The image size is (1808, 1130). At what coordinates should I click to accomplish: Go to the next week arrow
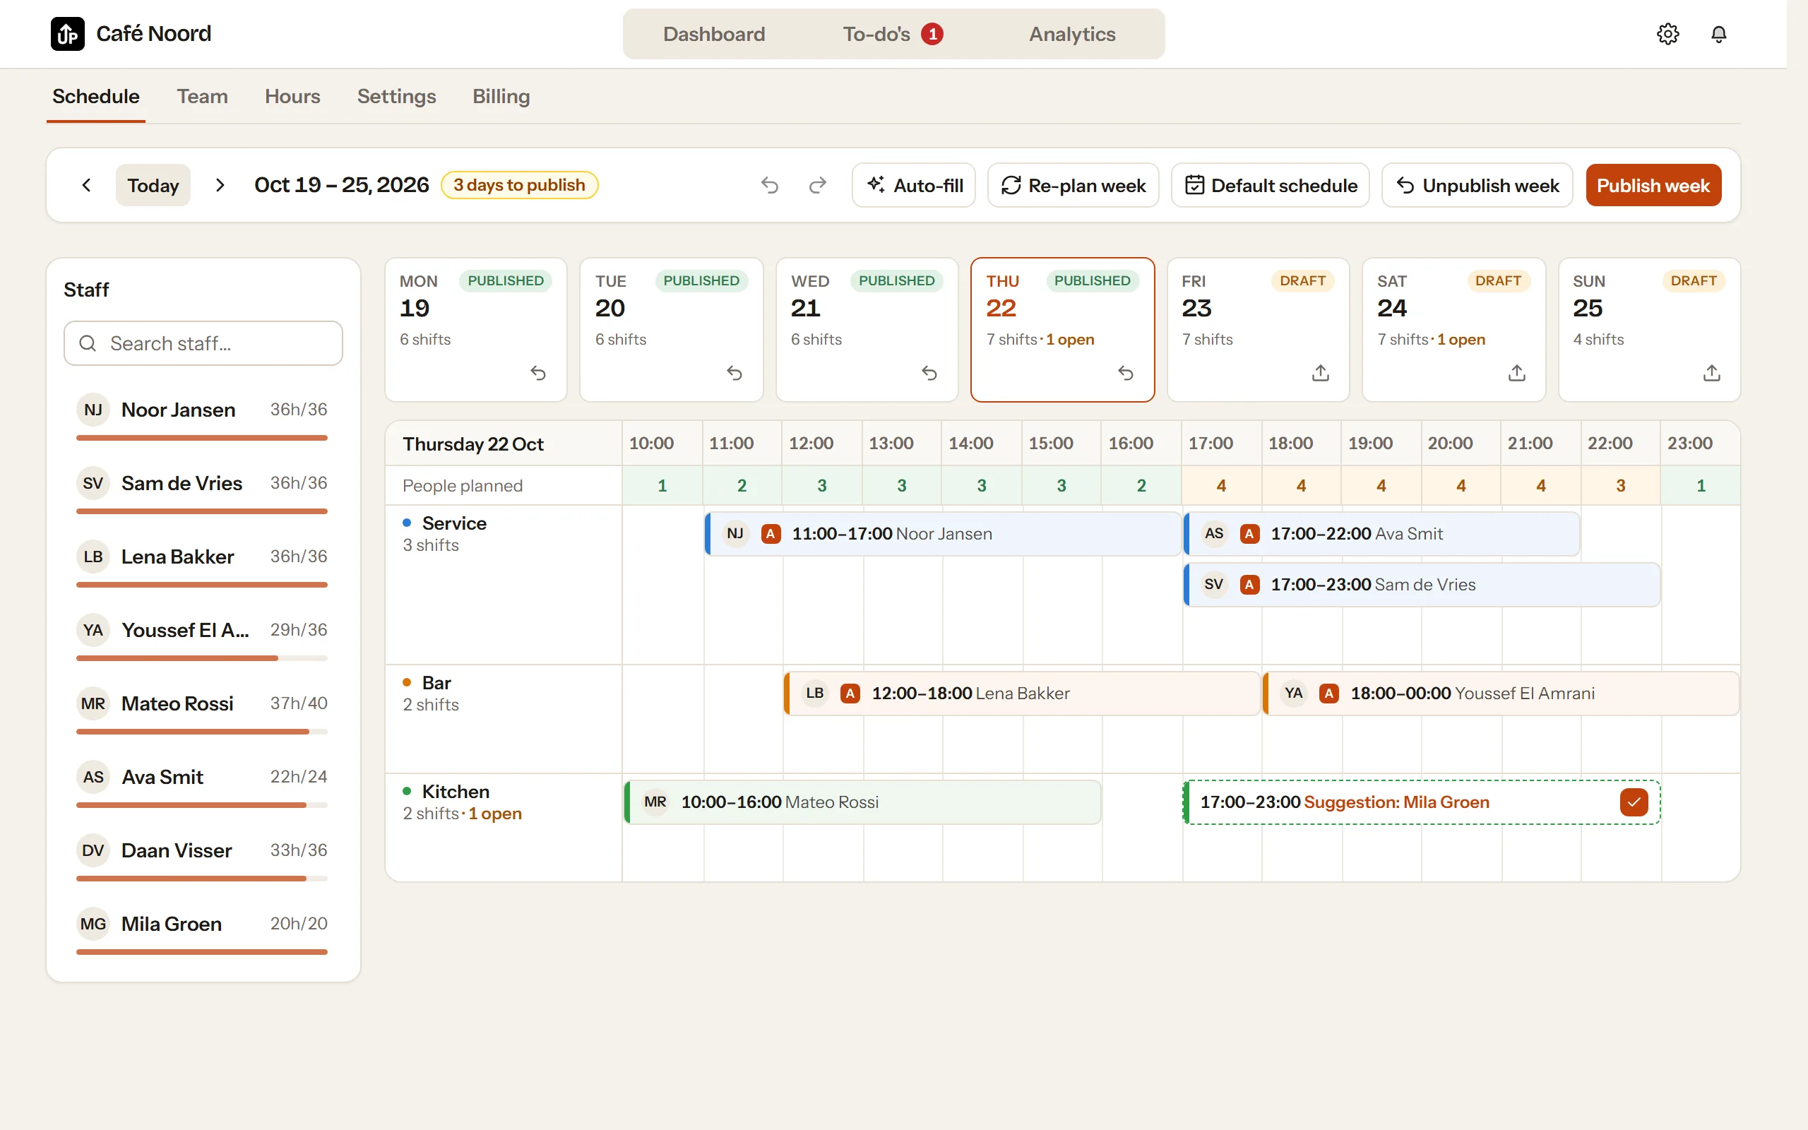pos(220,184)
